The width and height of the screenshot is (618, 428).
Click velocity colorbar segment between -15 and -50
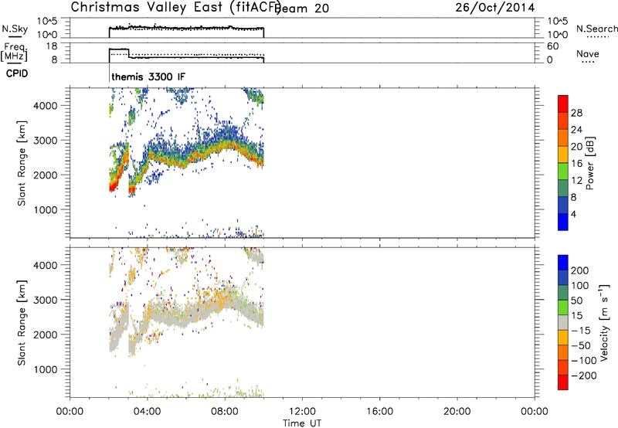tap(563, 338)
